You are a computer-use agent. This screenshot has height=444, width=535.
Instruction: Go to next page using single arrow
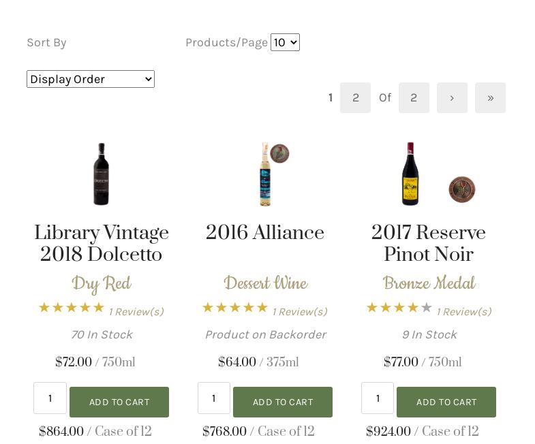452,98
